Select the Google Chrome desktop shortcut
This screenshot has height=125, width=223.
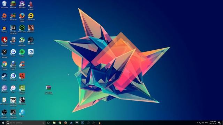4,66
